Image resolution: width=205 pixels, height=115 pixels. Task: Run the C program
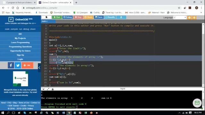pyautogui.click(x=57, y=17)
